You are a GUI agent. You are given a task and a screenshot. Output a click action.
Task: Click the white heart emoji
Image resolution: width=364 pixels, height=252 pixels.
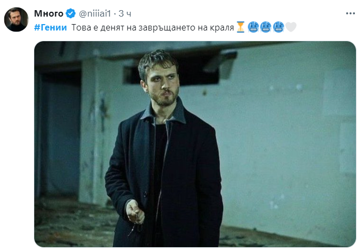[x=291, y=27]
